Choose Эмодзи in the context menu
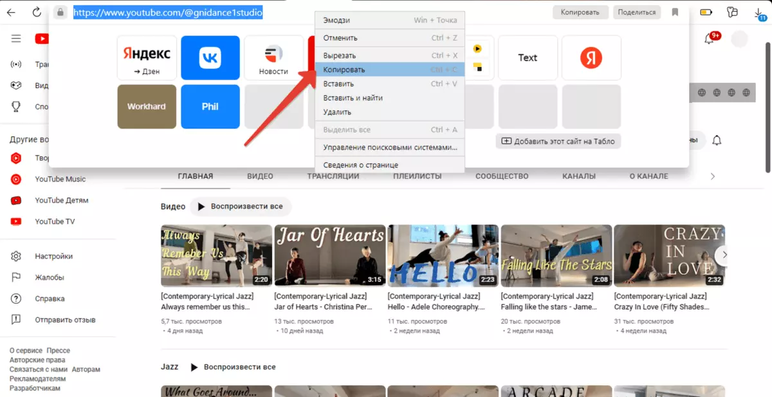The image size is (772, 397). pos(390,20)
